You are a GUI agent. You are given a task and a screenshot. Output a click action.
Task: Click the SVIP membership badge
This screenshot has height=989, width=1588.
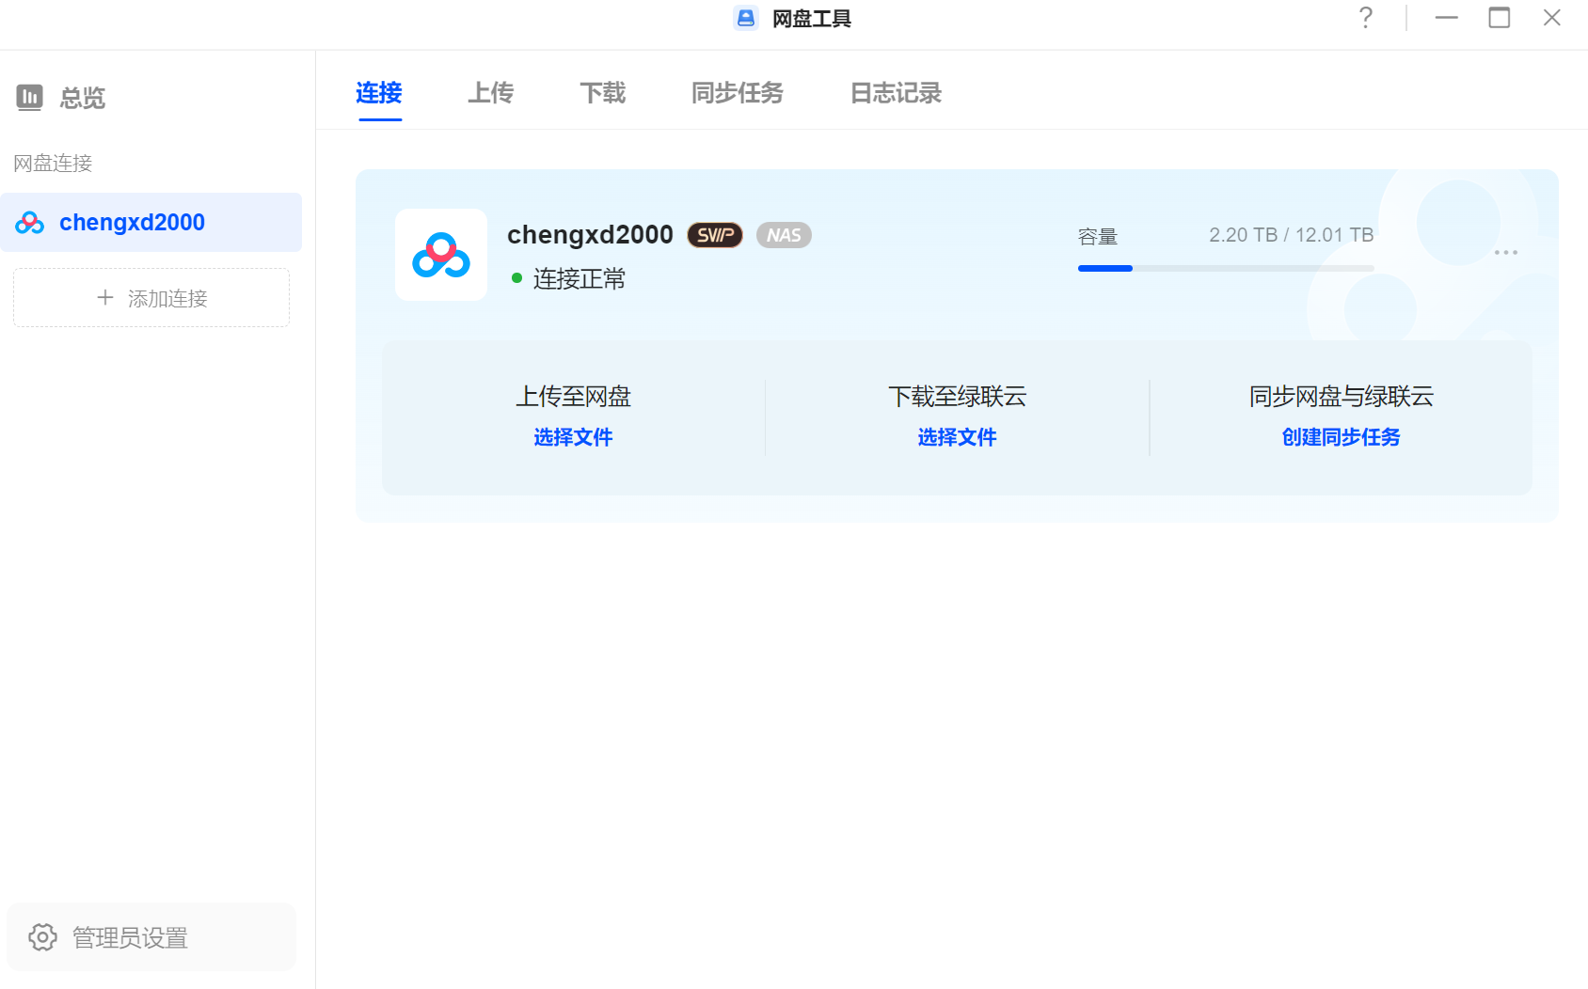point(715,235)
